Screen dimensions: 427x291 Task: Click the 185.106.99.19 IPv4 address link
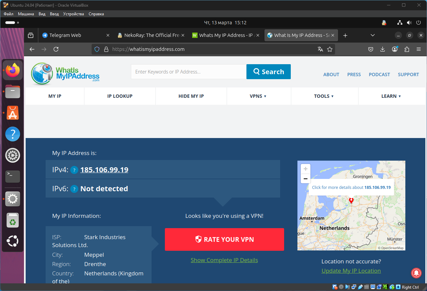(104, 170)
